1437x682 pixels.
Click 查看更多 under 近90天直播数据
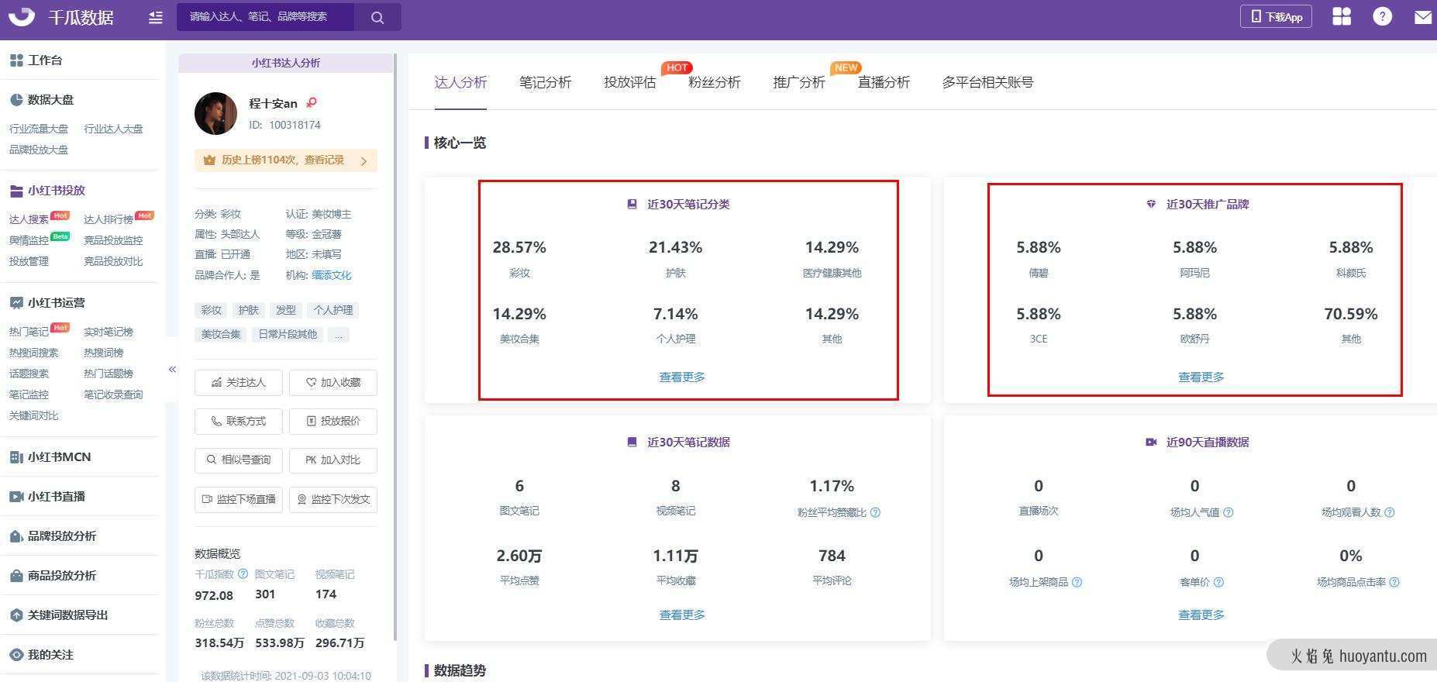click(1201, 615)
